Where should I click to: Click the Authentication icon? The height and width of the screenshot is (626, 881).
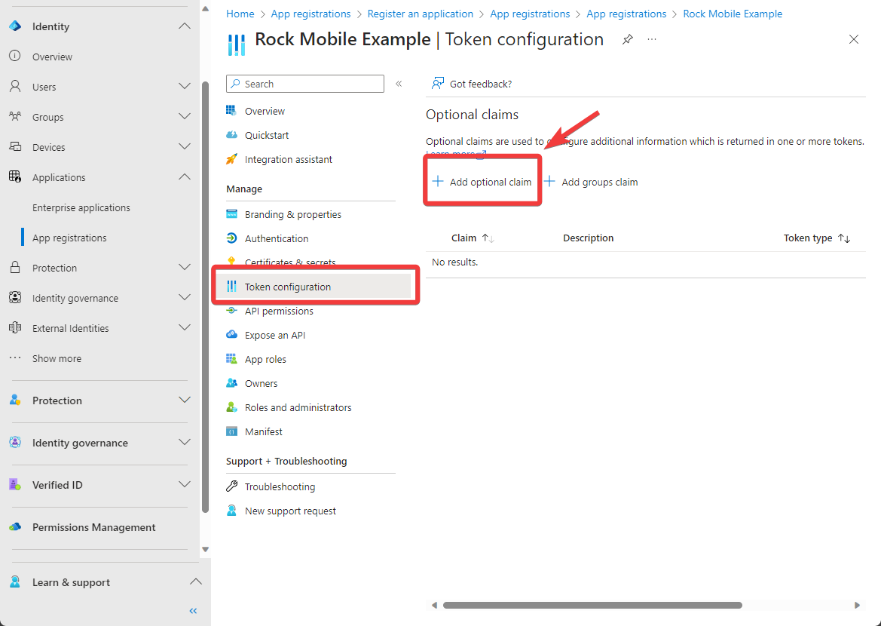pos(231,238)
